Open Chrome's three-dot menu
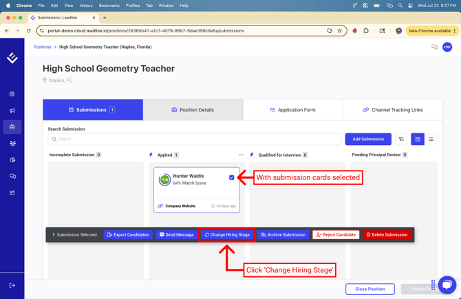461x299 pixels. click(454, 31)
